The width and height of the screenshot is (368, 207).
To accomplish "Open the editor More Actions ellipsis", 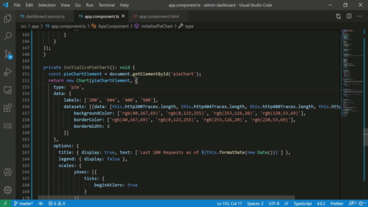I will [359, 16].
